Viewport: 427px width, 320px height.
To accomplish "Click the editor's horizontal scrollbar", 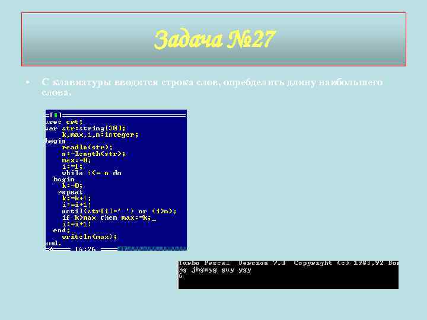I will 152,249.
